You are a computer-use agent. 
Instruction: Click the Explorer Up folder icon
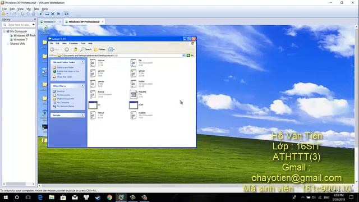[75, 49]
